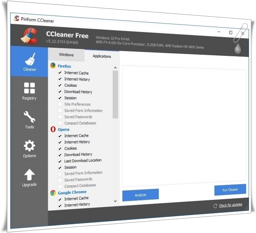
Task: Click the Run Cleaner button
Action: coord(230,190)
